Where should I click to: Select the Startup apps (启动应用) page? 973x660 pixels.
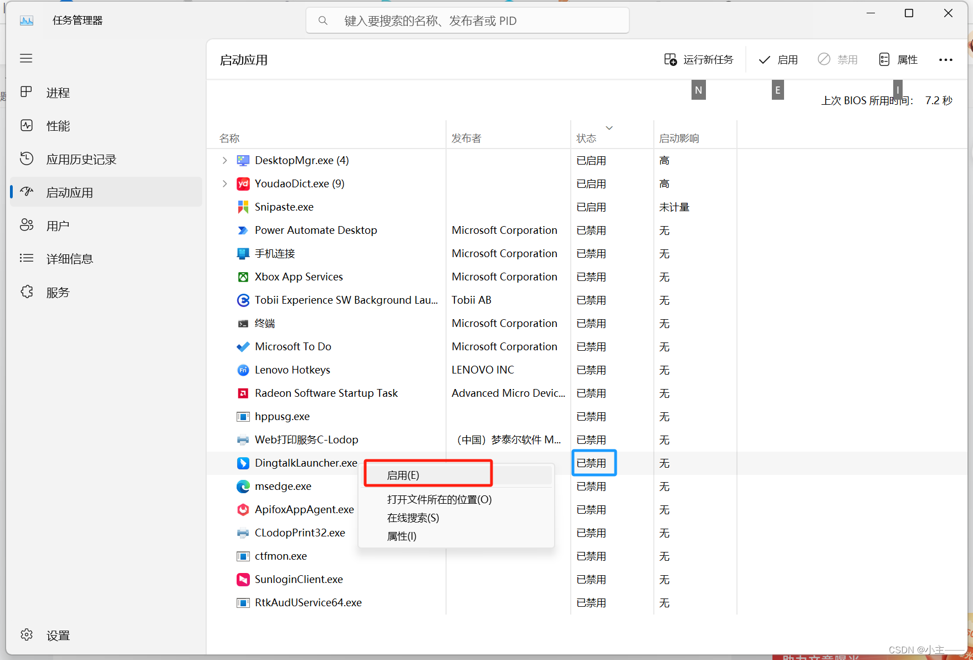tap(106, 192)
